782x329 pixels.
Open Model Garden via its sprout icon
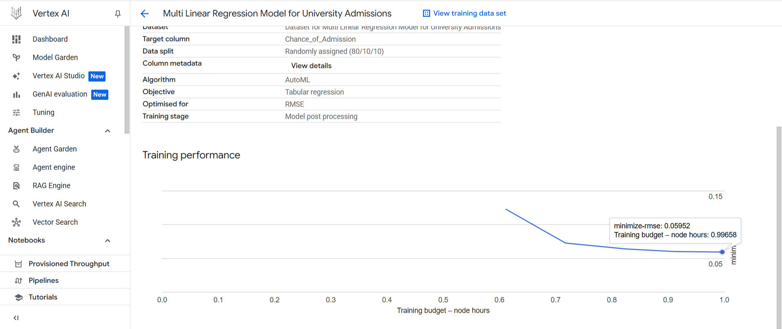16,57
